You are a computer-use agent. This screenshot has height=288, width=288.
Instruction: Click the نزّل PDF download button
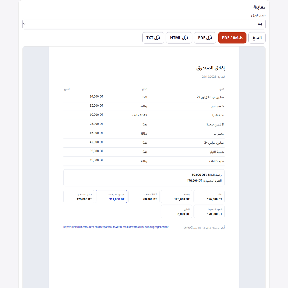click(205, 38)
